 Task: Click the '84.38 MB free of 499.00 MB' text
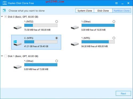[94, 46]
